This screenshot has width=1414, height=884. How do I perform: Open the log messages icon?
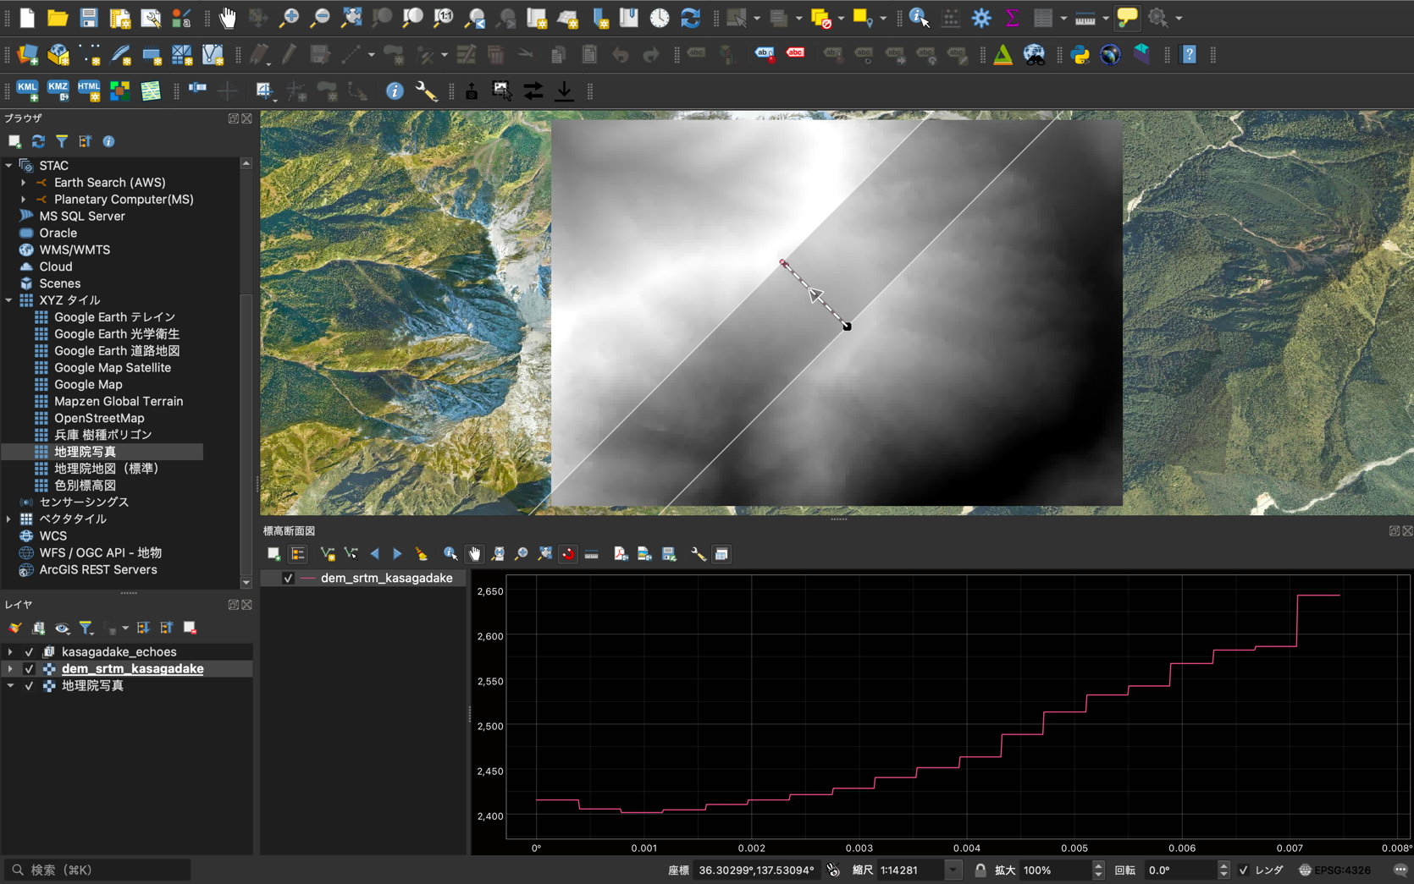[x=1400, y=870]
